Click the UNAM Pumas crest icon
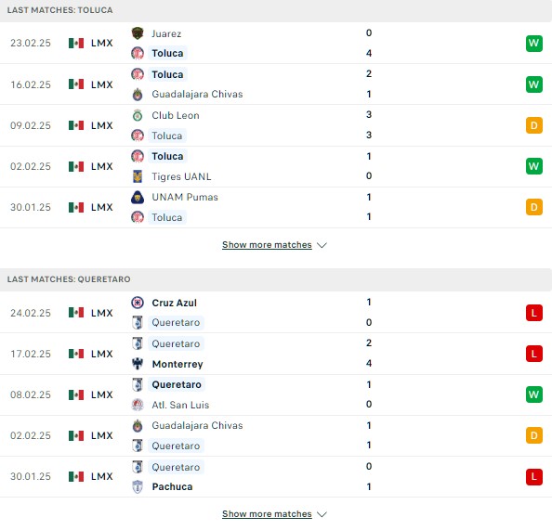Image resolution: width=552 pixels, height=530 pixels. [138, 197]
